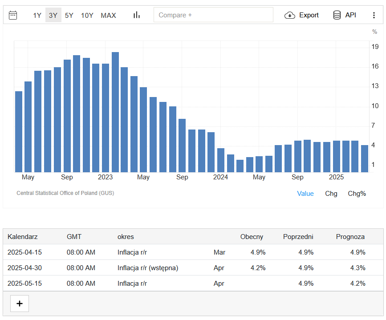Viewport: 386px width, 320px height.
Task: Open the chart type bar icon
Action: 137,15
